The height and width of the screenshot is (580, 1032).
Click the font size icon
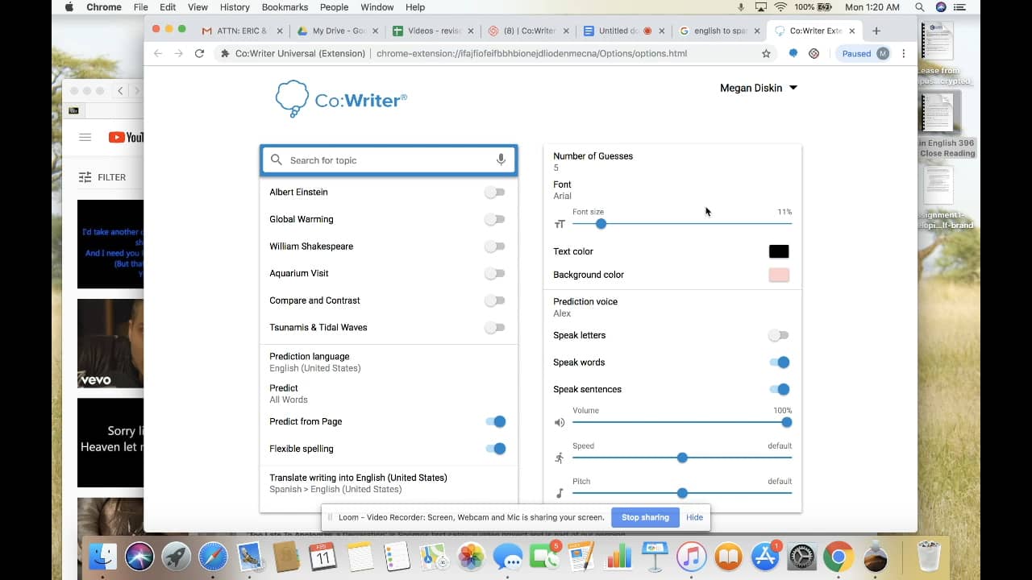point(560,224)
